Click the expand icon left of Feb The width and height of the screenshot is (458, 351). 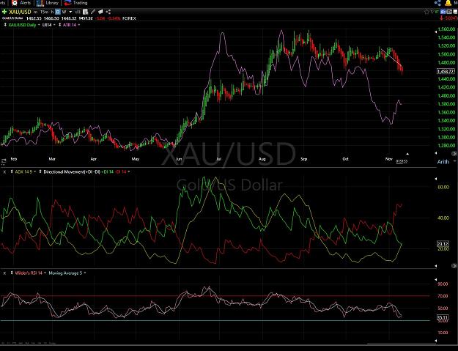tap(4, 161)
